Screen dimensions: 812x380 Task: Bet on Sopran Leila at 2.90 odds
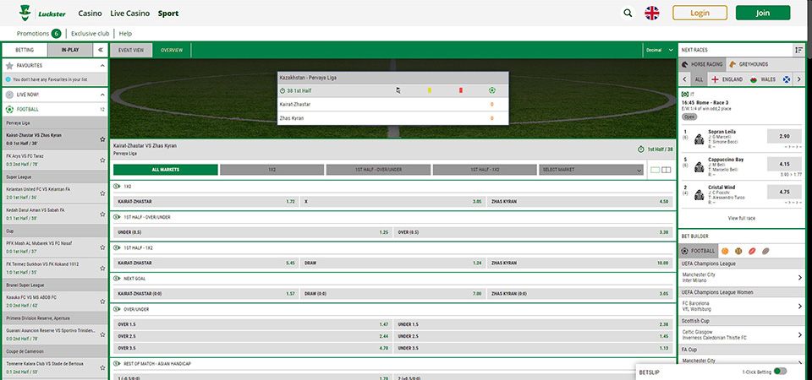pyautogui.click(x=783, y=136)
